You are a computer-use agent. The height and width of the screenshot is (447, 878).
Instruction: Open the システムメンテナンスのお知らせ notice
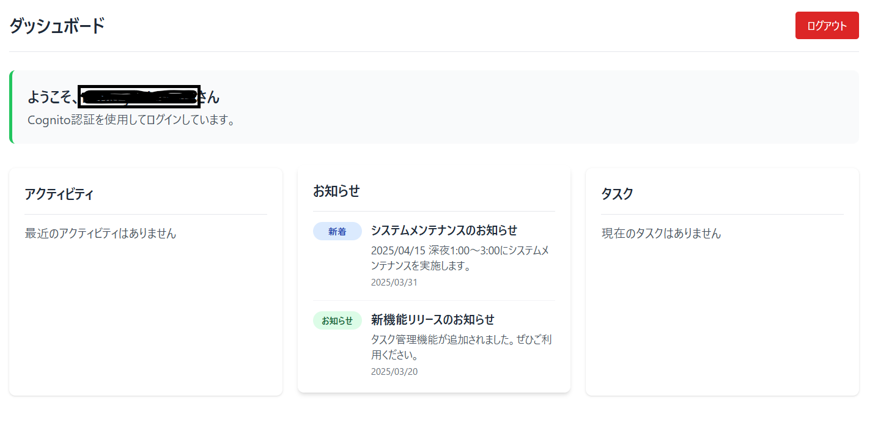444,231
